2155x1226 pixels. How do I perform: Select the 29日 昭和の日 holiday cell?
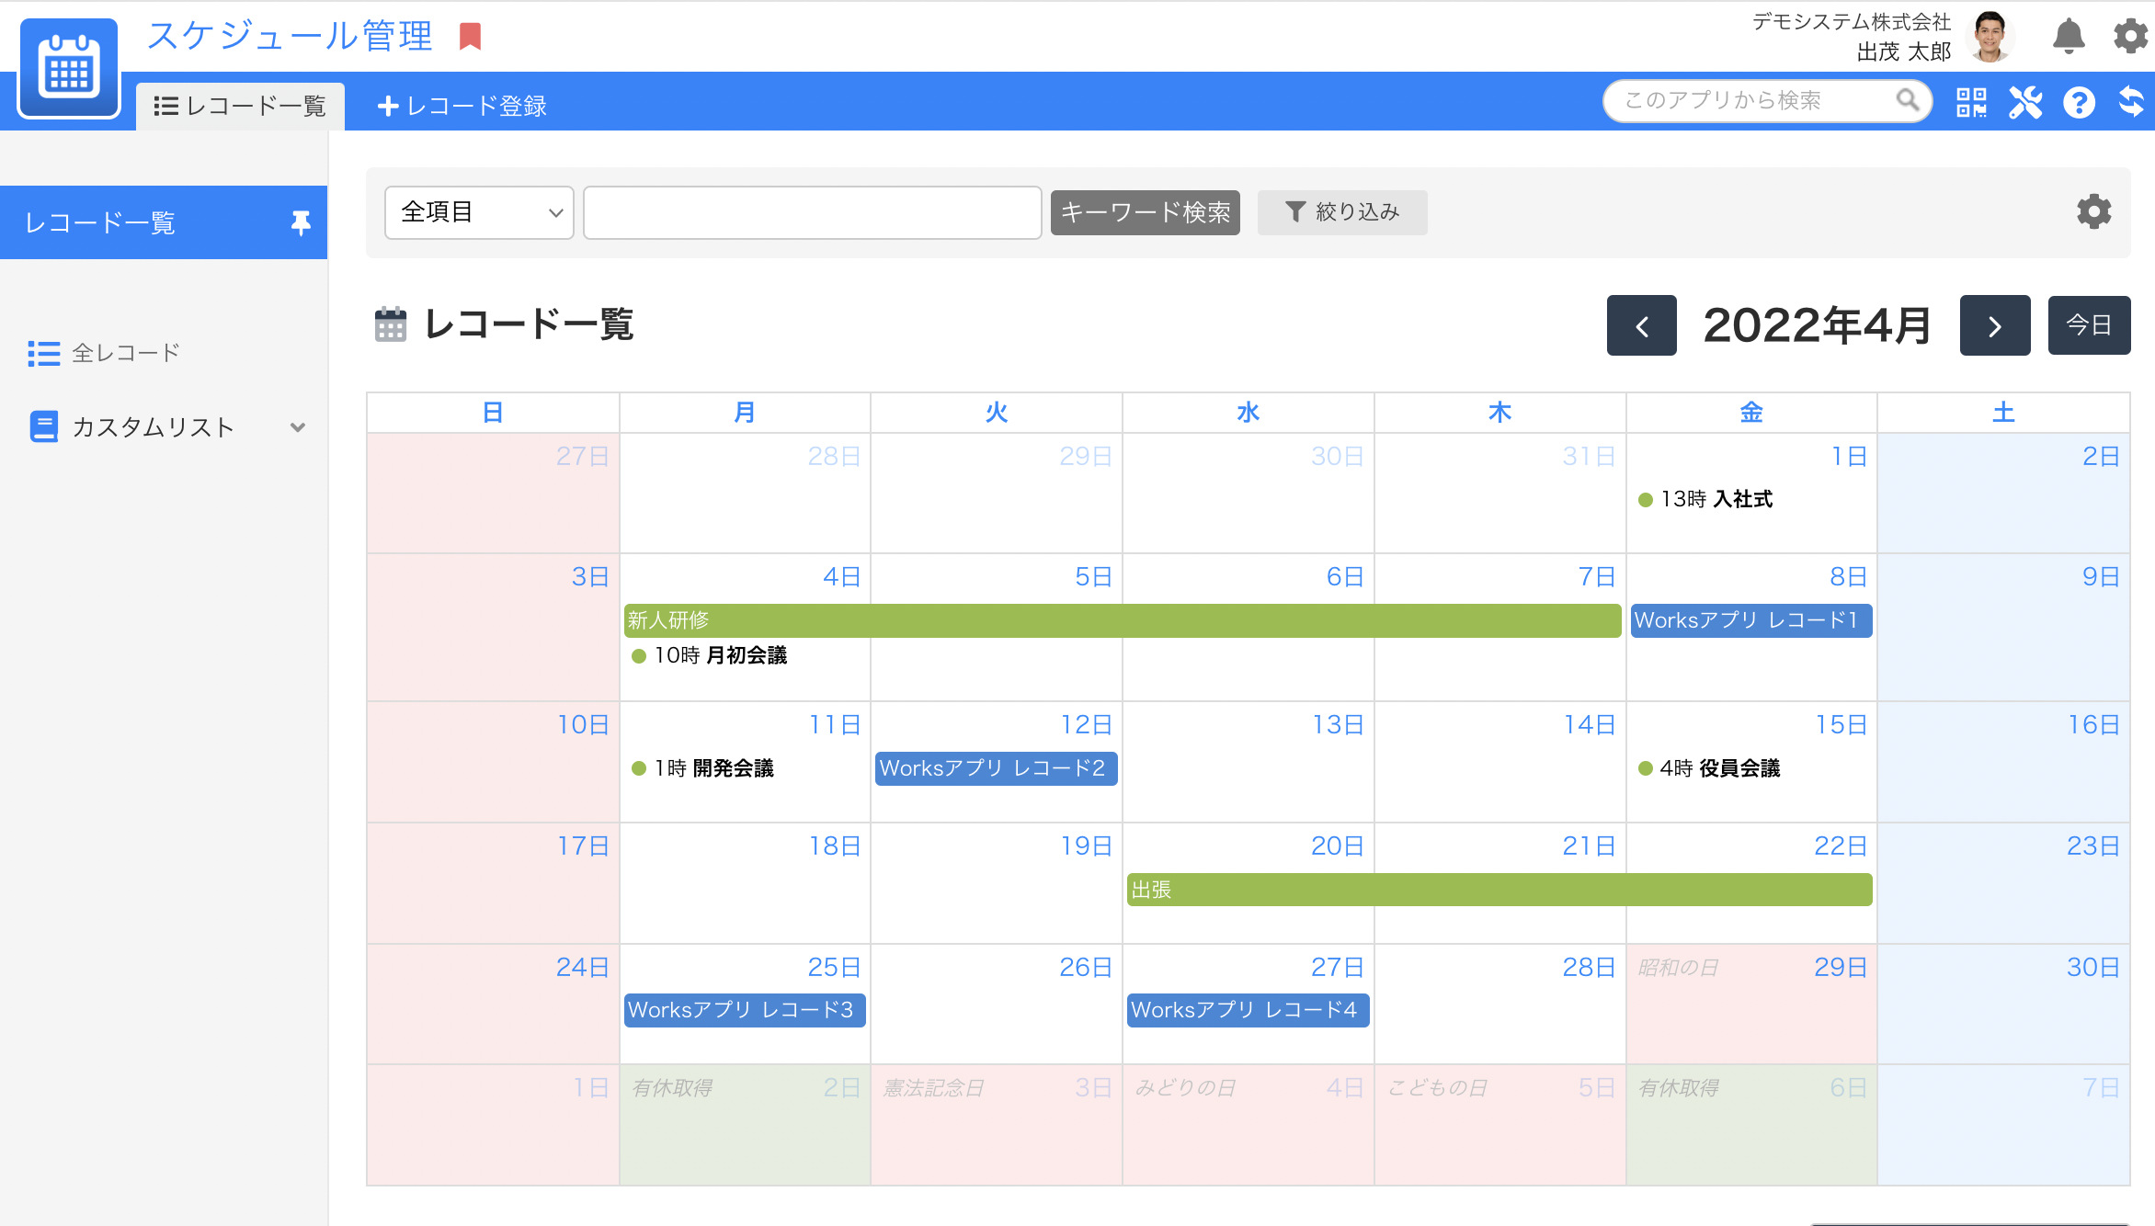pos(1751,1005)
